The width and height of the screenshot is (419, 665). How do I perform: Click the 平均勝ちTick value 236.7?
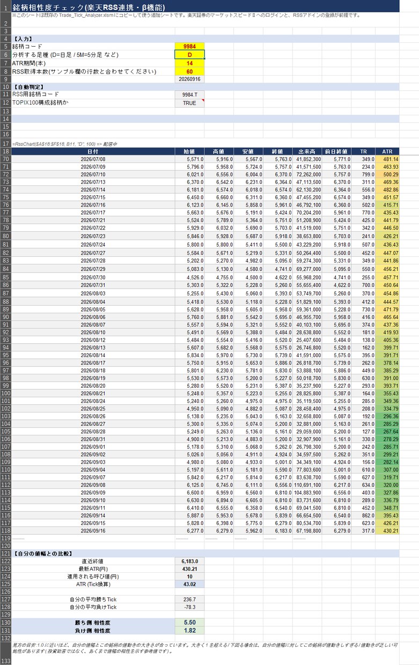tap(189, 600)
